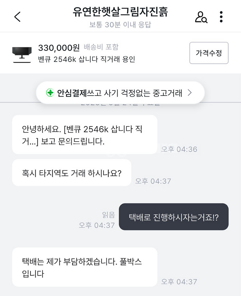Tap the 오후 04:36 timestamp
This screenshot has width=241, height=296.
point(179,149)
